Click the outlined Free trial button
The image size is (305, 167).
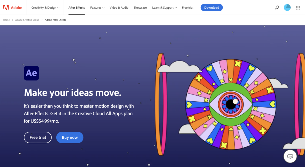click(x=38, y=137)
